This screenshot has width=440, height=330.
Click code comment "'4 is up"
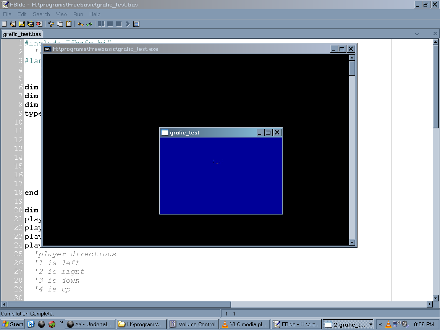tap(53, 289)
